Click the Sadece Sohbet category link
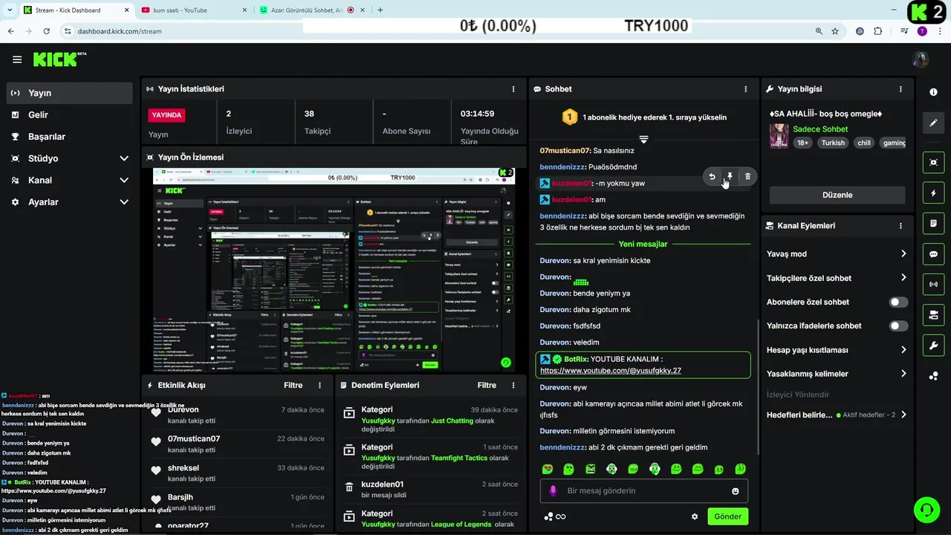The image size is (951, 535). coord(820,129)
